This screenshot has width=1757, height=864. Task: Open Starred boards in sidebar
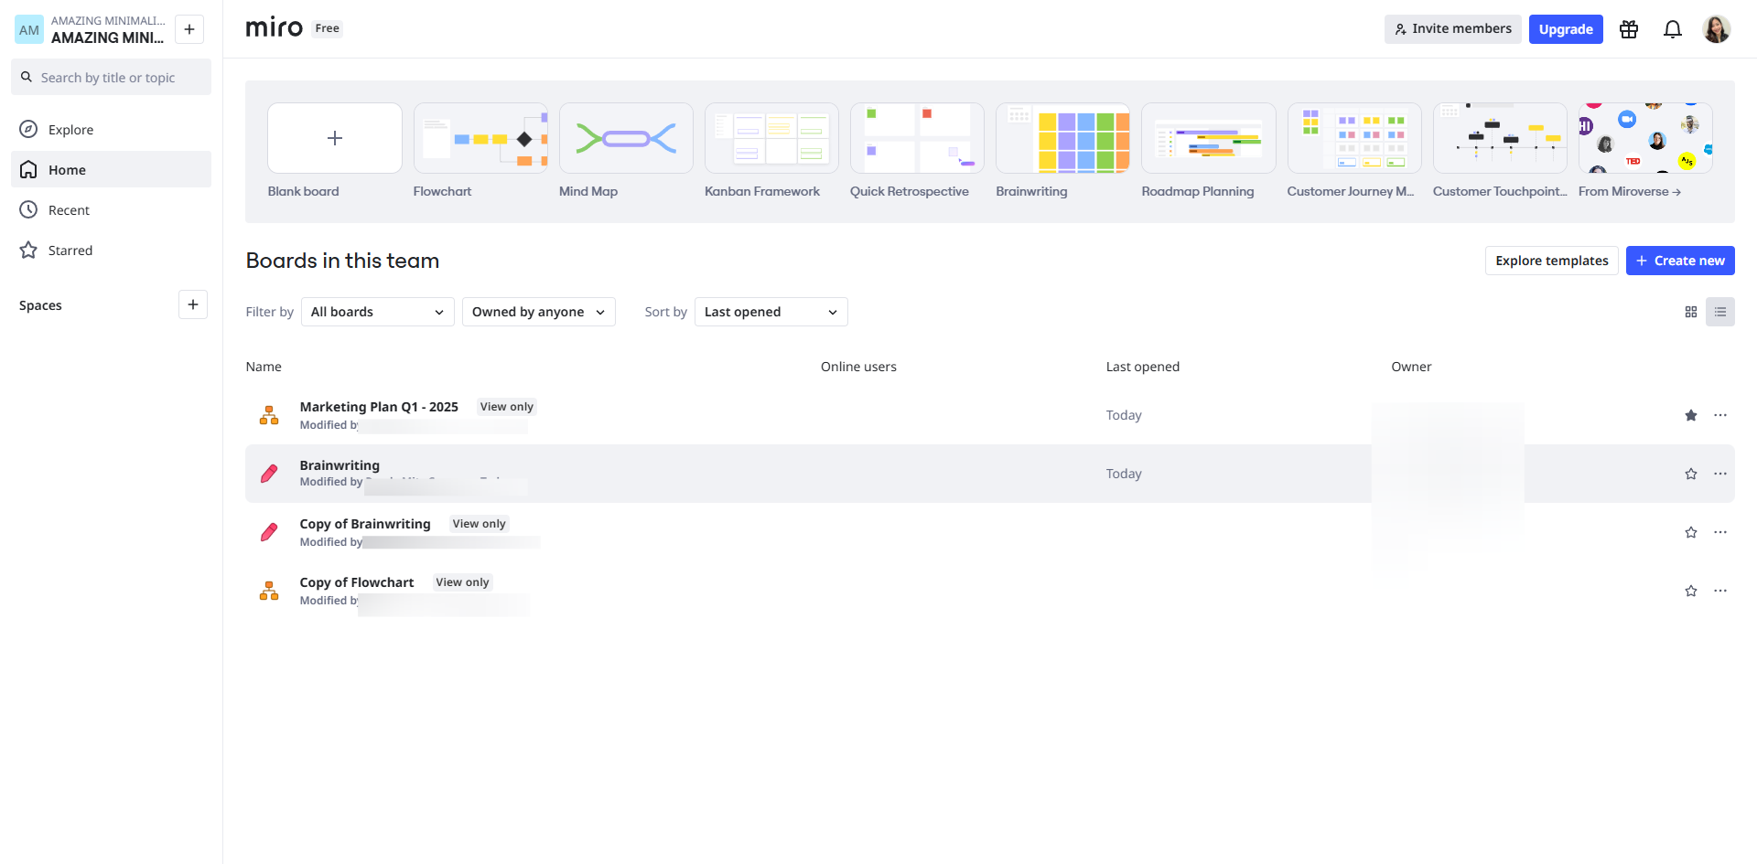[x=70, y=251]
